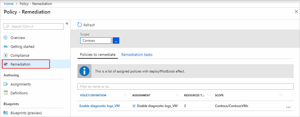Click the blue information icon in banner
This screenshot has height=117, width=300.
pyautogui.click(x=84, y=71)
